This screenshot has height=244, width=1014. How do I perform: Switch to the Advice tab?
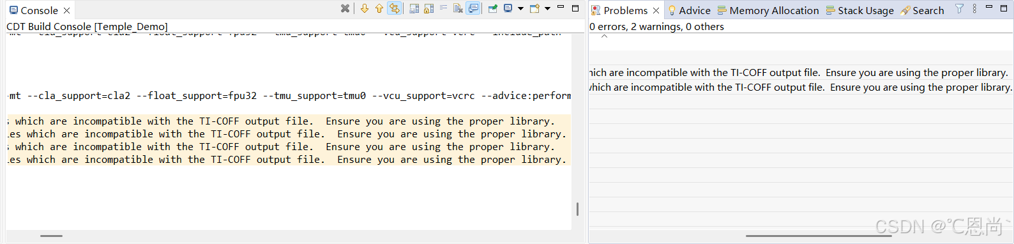(689, 10)
